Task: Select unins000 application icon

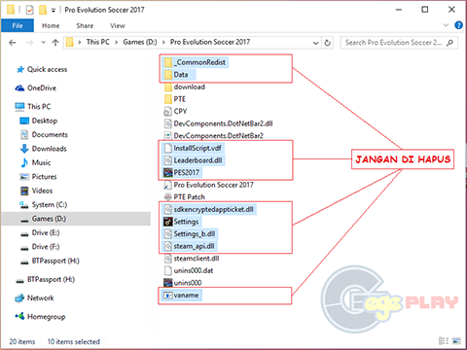Action: 167,283
